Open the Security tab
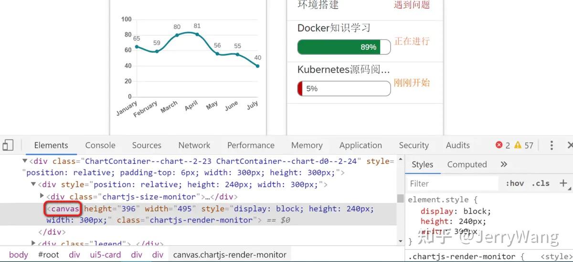Image resolution: width=573 pixels, height=262 pixels. click(x=414, y=145)
